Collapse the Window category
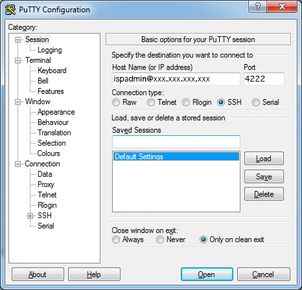Image resolution: width=302 pixels, height=290 pixels. [x=17, y=102]
